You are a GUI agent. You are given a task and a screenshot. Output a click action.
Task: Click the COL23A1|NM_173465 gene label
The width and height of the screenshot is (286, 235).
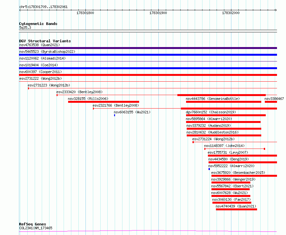pos(36,228)
